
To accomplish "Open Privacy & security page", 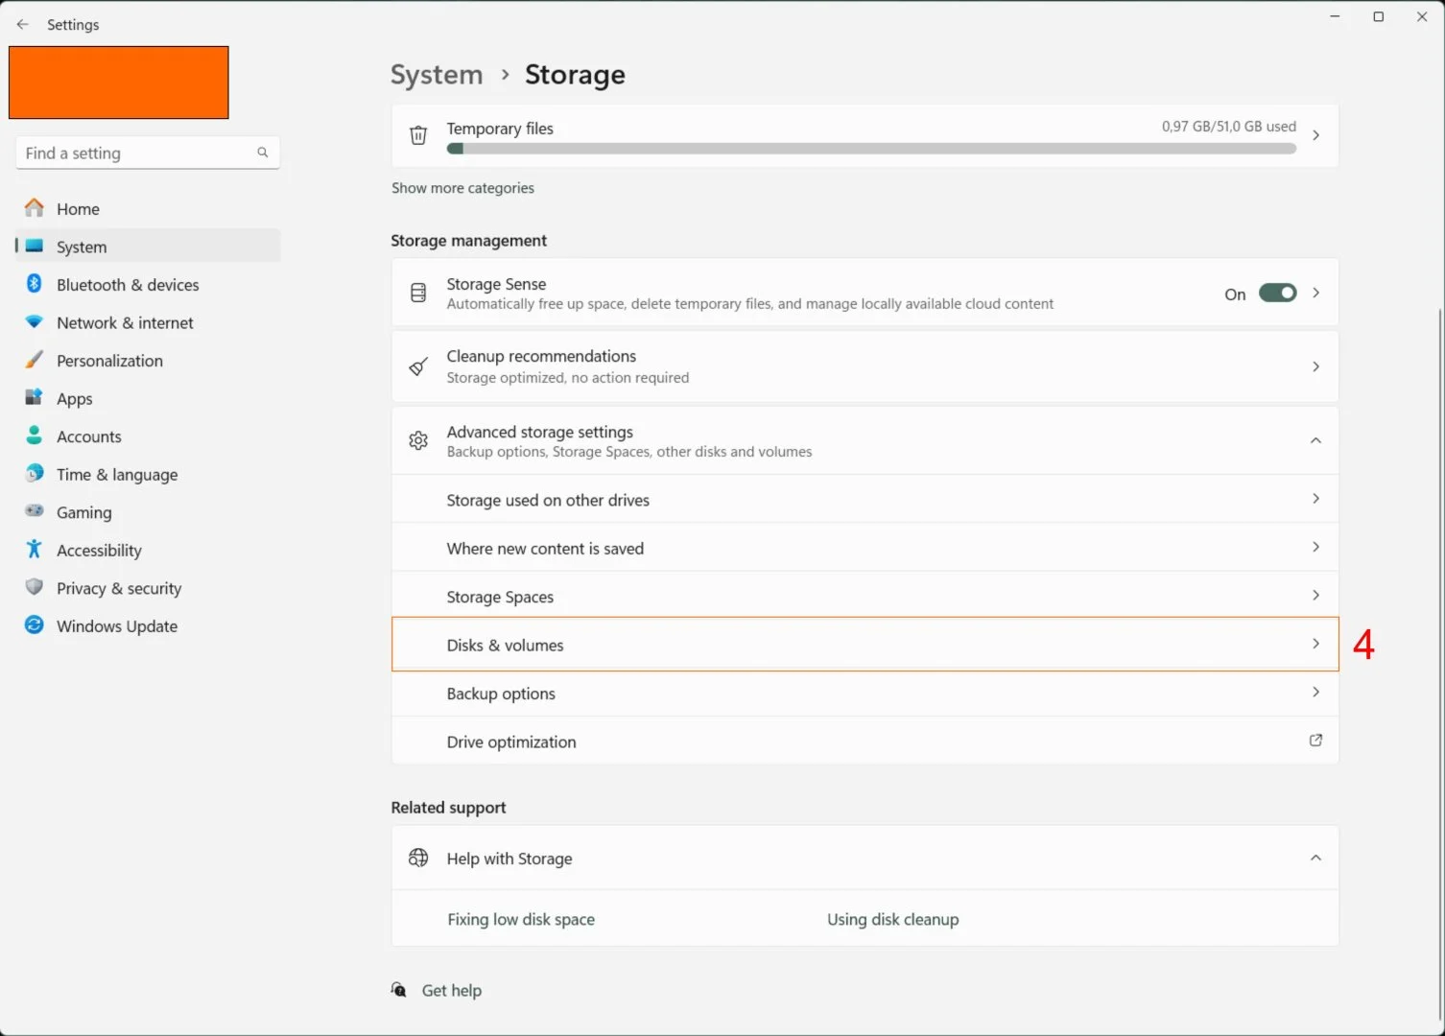I will 147,588.
